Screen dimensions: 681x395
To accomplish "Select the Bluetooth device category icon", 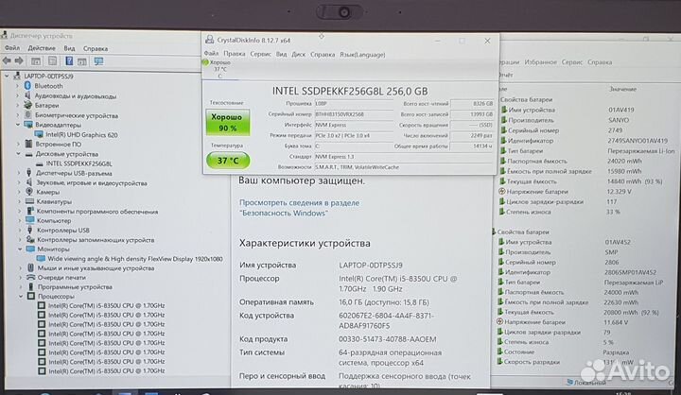I will coord(27,86).
